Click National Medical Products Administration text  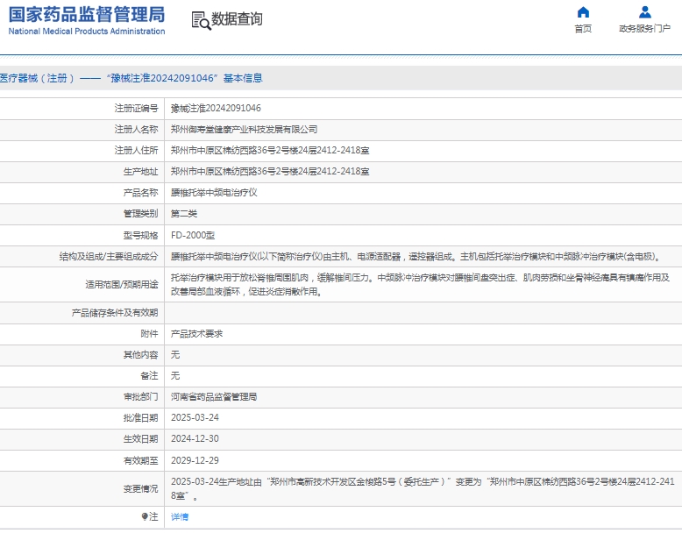[x=87, y=32]
